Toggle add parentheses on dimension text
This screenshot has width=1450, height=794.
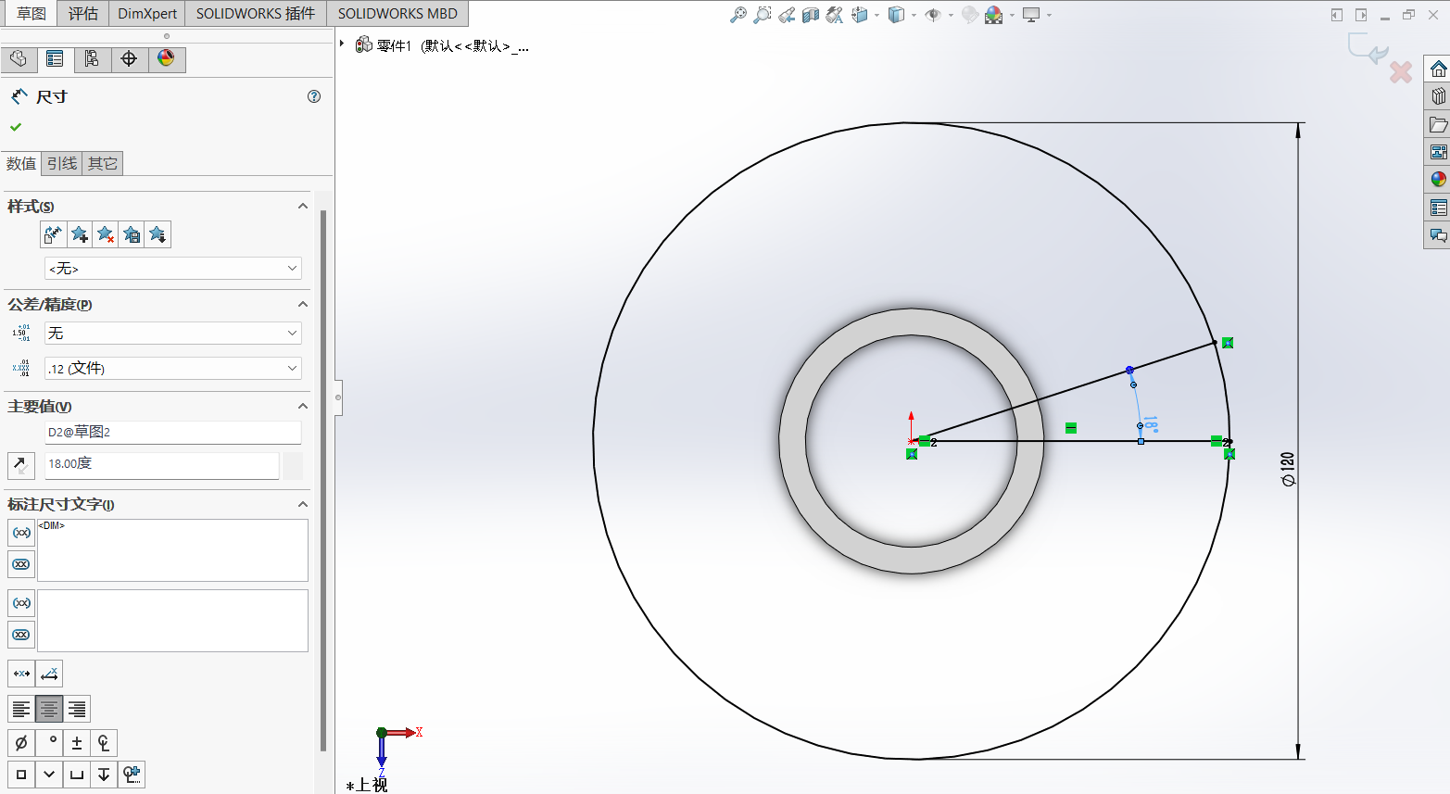click(x=21, y=533)
